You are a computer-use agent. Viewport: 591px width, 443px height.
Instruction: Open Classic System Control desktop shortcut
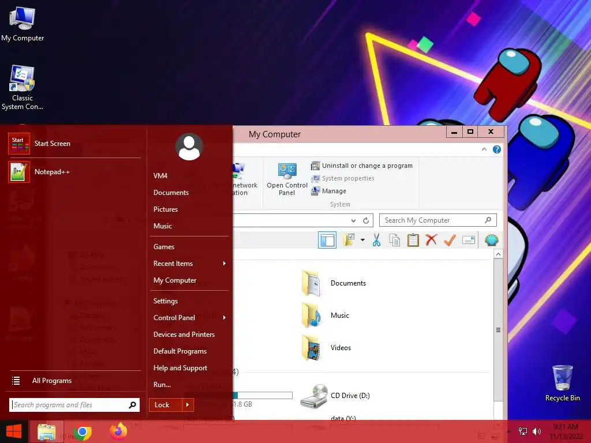23,88
